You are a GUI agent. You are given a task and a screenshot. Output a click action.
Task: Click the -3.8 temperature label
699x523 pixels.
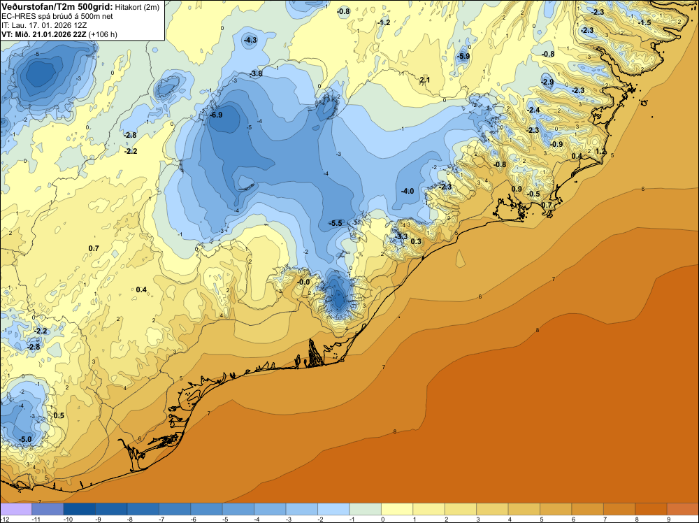point(256,73)
